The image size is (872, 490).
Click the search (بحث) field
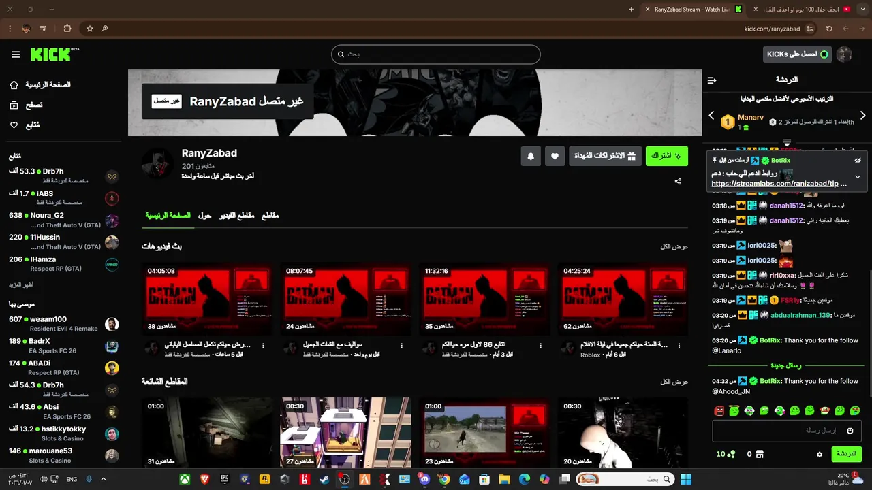[x=436, y=54]
